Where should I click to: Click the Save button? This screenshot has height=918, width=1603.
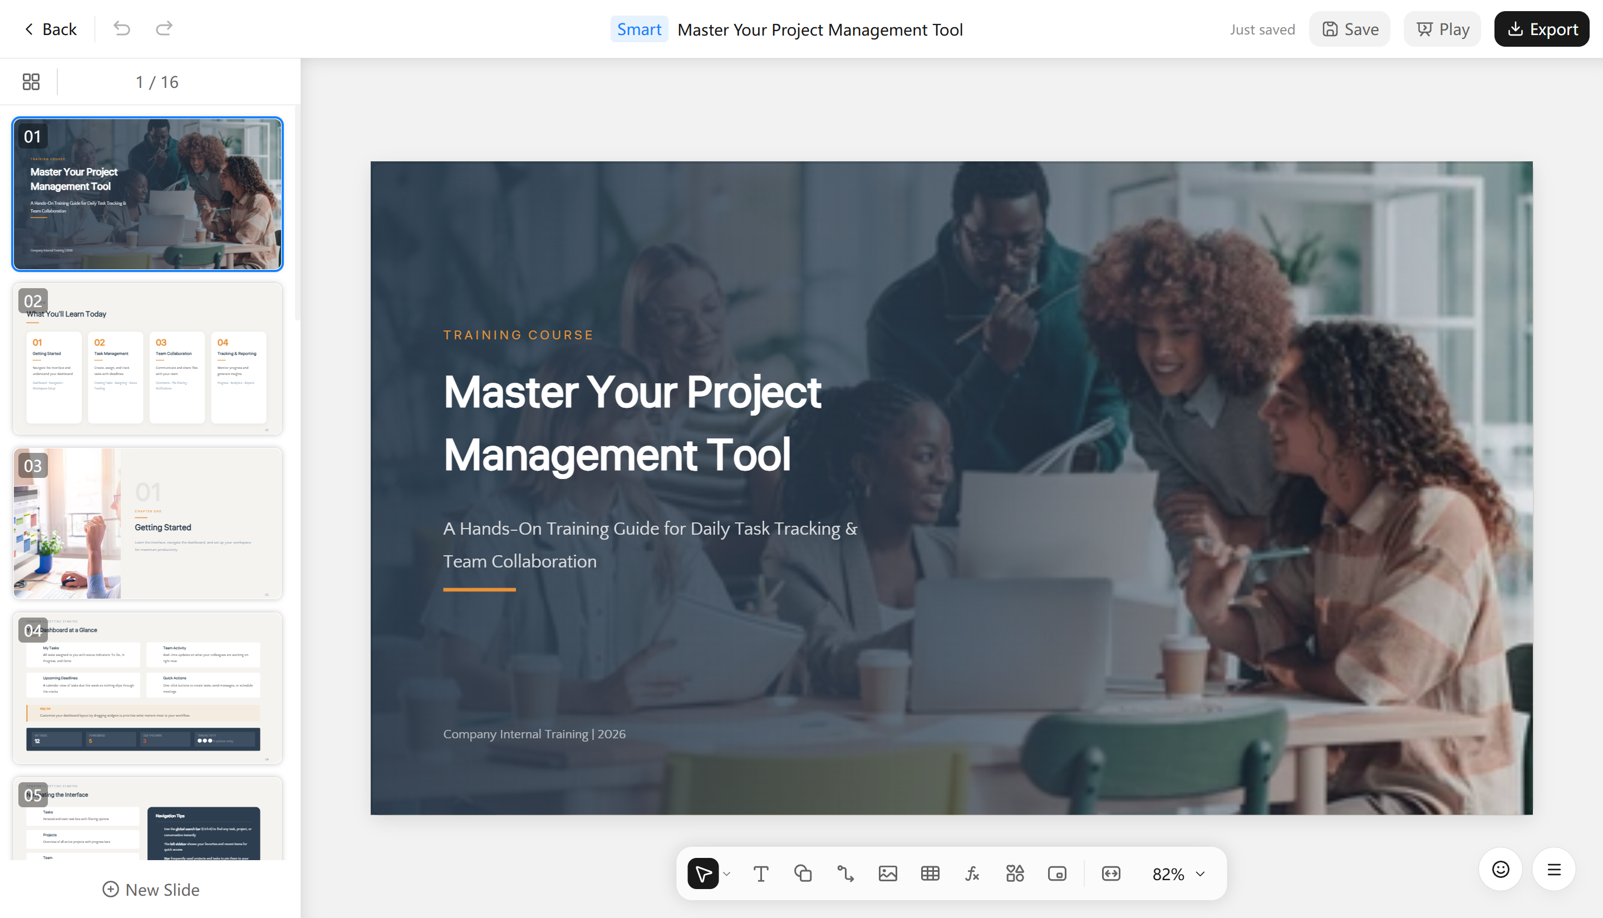pos(1350,29)
